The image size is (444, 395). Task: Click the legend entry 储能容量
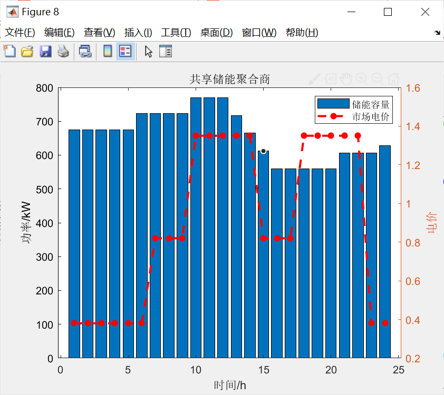[370, 104]
